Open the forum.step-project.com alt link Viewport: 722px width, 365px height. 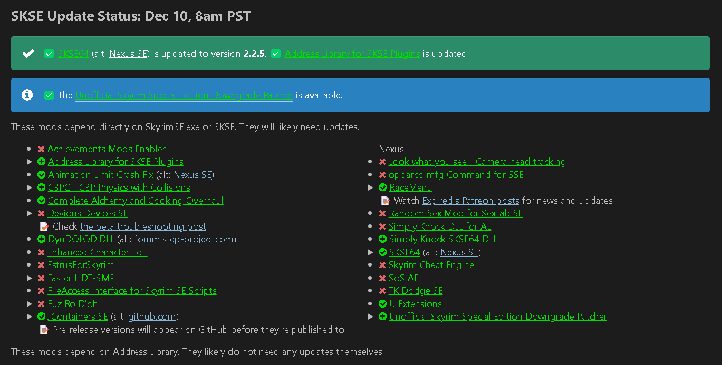pyautogui.click(x=184, y=239)
